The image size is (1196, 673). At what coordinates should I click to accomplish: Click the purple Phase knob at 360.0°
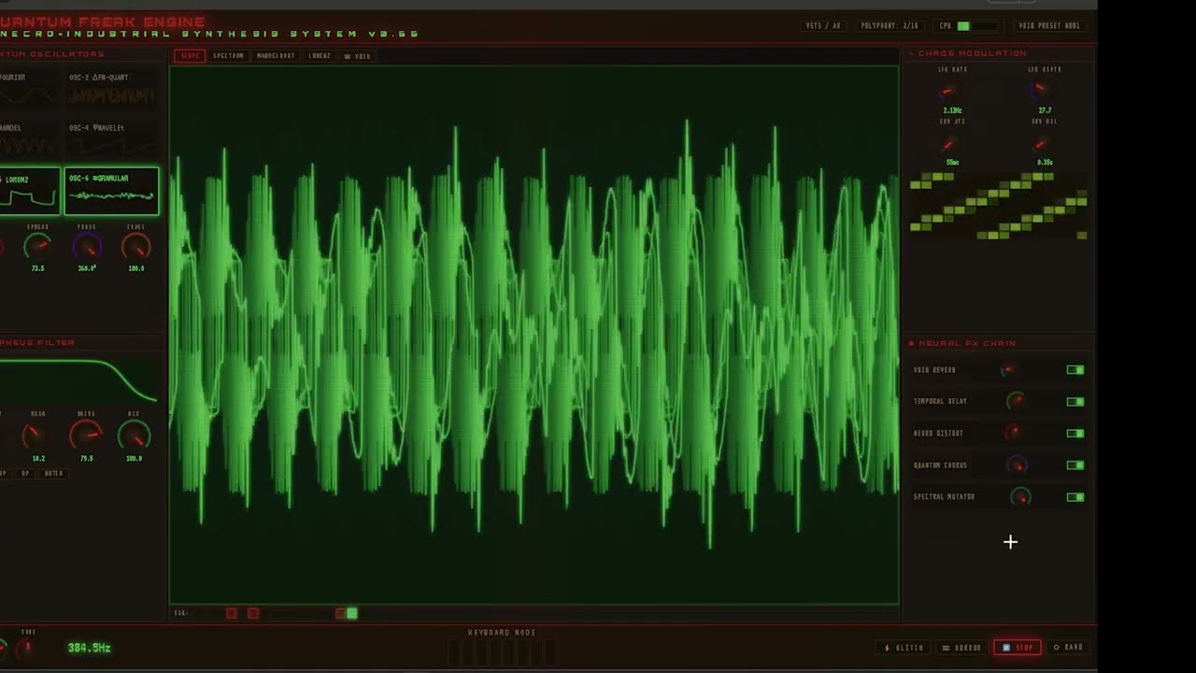(x=87, y=247)
